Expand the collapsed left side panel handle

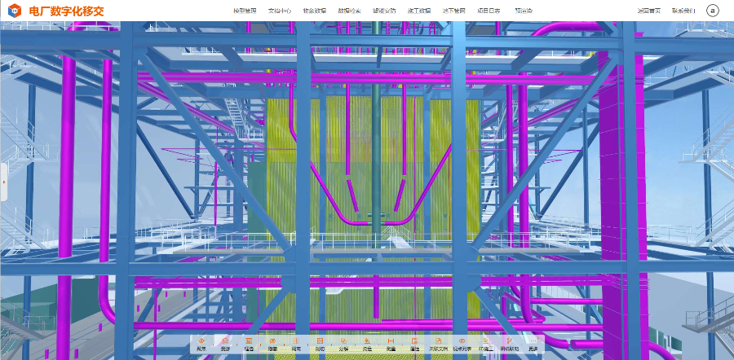pos(3,182)
